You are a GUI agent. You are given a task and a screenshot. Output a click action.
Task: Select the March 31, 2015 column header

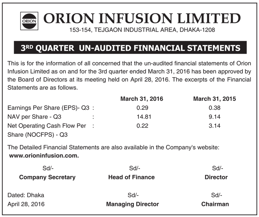coord(215,99)
